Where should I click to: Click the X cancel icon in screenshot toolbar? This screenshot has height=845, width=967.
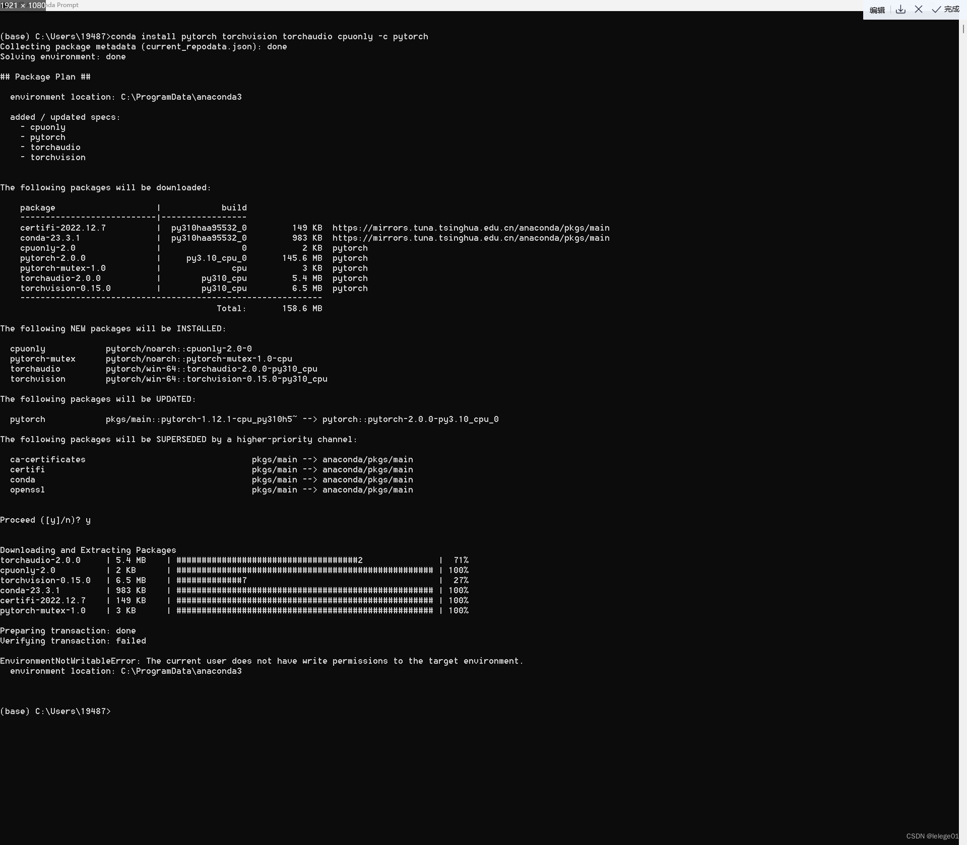point(919,9)
